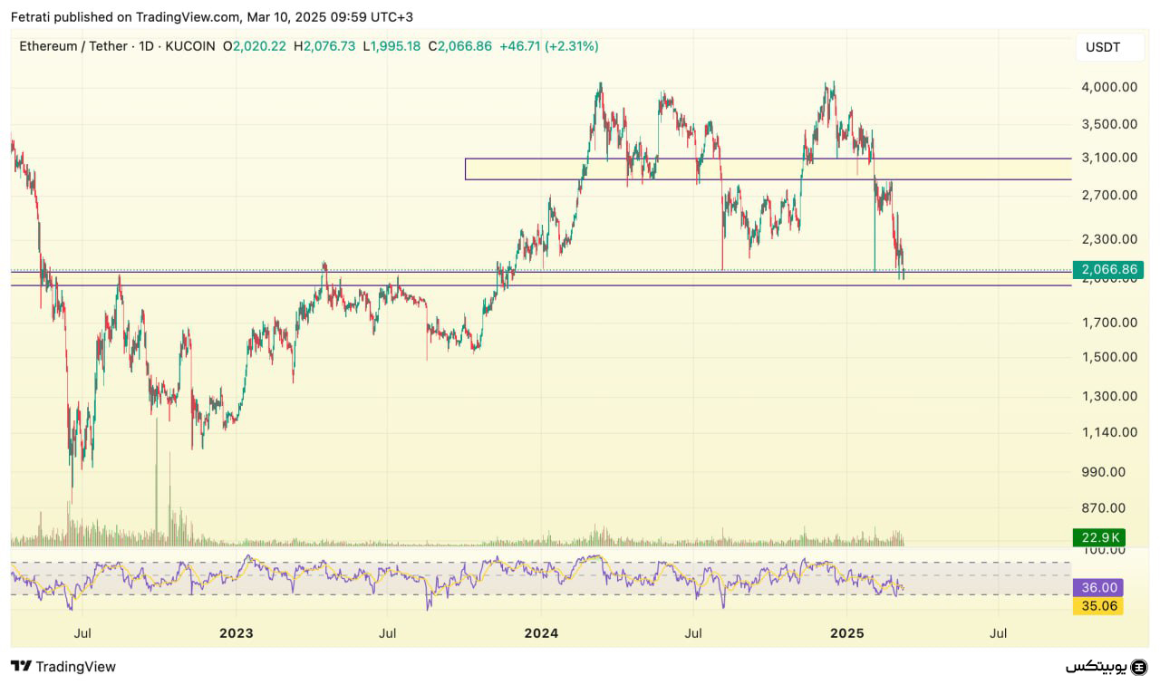Click the yellow 35.06 RSI average label
The width and height of the screenshot is (1160, 685).
tap(1097, 605)
